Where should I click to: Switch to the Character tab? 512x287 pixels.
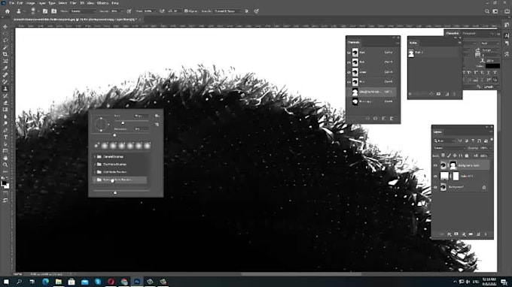[453, 33]
